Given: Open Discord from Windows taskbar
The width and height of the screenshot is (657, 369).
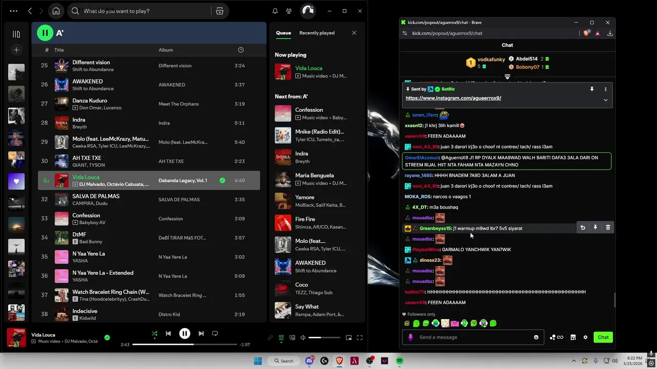Looking at the screenshot, I should [310, 361].
